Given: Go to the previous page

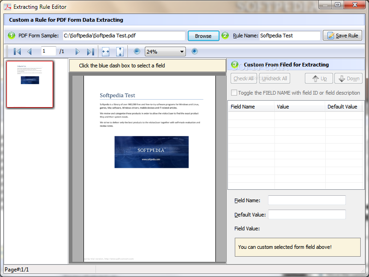Looking at the screenshot, I should (30, 52).
